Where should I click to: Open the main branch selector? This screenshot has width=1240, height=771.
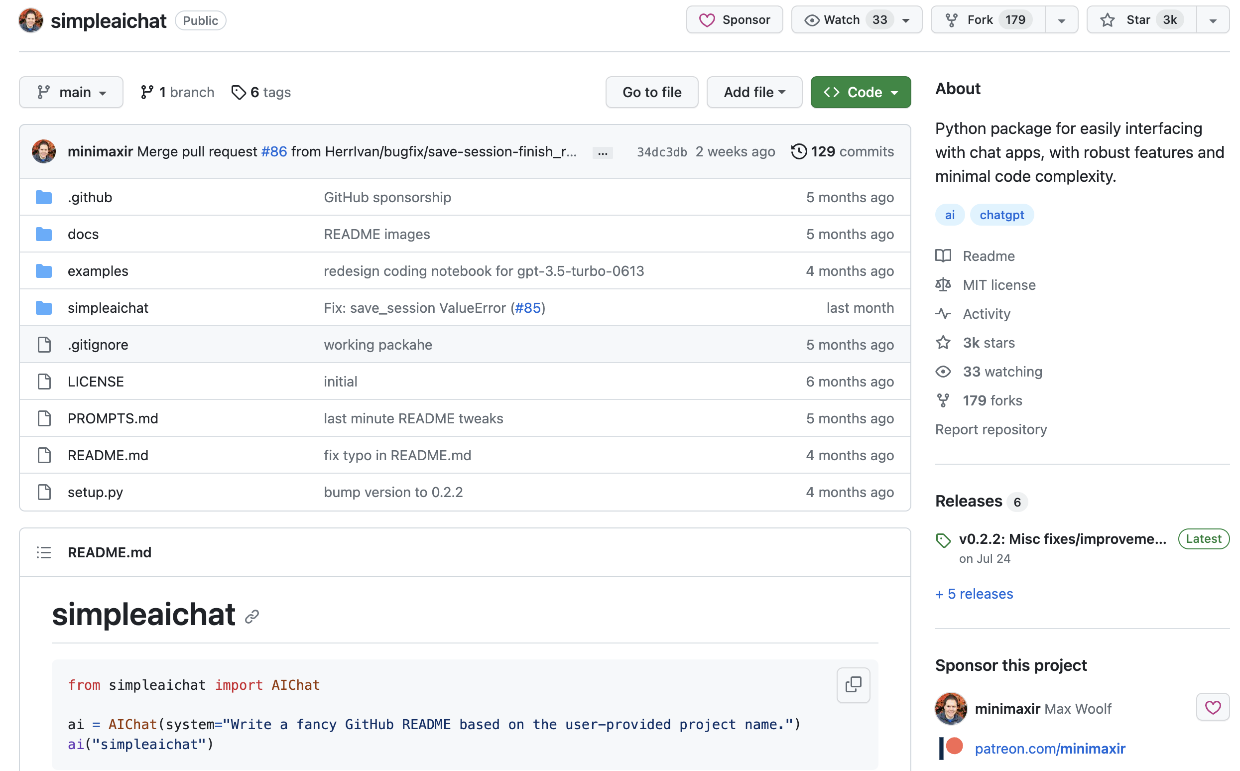(71, 92)
